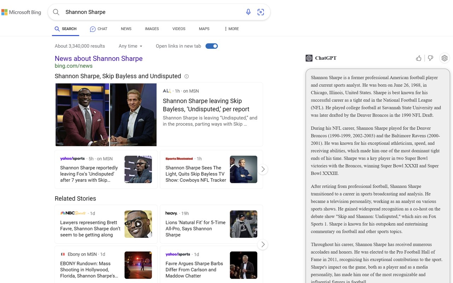Image resolution: width=453 pixels, height=283 pixels.
Task: Click 'About 3,340,000 results' text
Action: point(80,46)
